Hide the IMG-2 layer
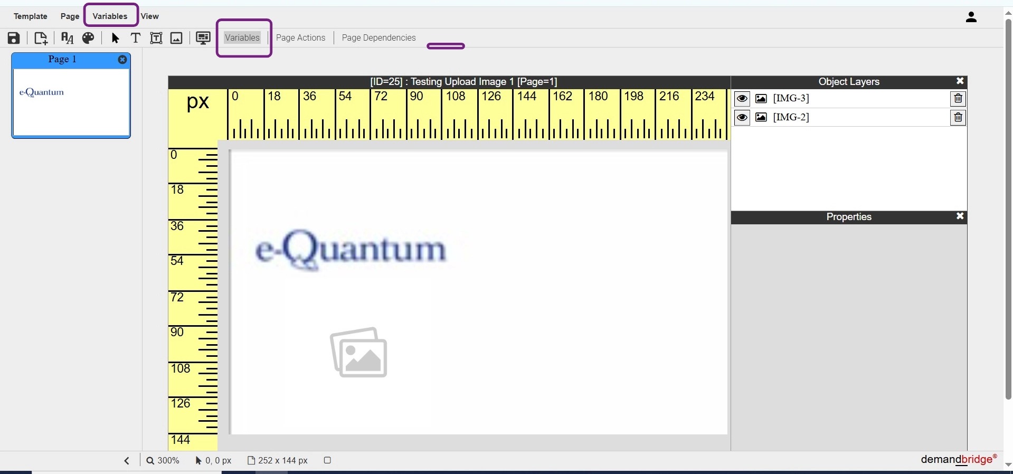This screenshot has height=474, width=1013. tap(742, 117)
